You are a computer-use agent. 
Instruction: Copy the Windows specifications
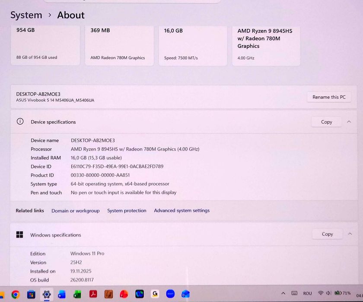[328, 234]
